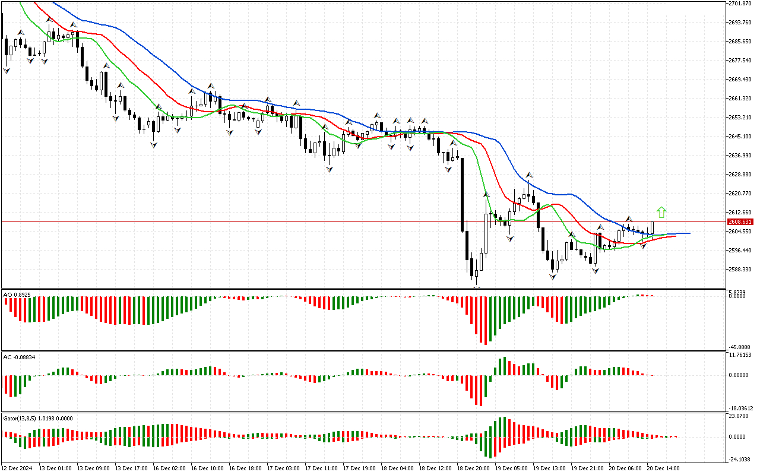Click the 2669.430 price scale label
Image resolution: width=760 pixels, height=475 pixels.
[741, 80]
